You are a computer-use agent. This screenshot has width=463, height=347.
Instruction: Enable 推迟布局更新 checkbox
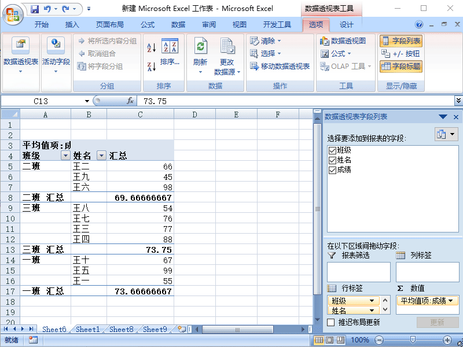[x=330, y=322]
